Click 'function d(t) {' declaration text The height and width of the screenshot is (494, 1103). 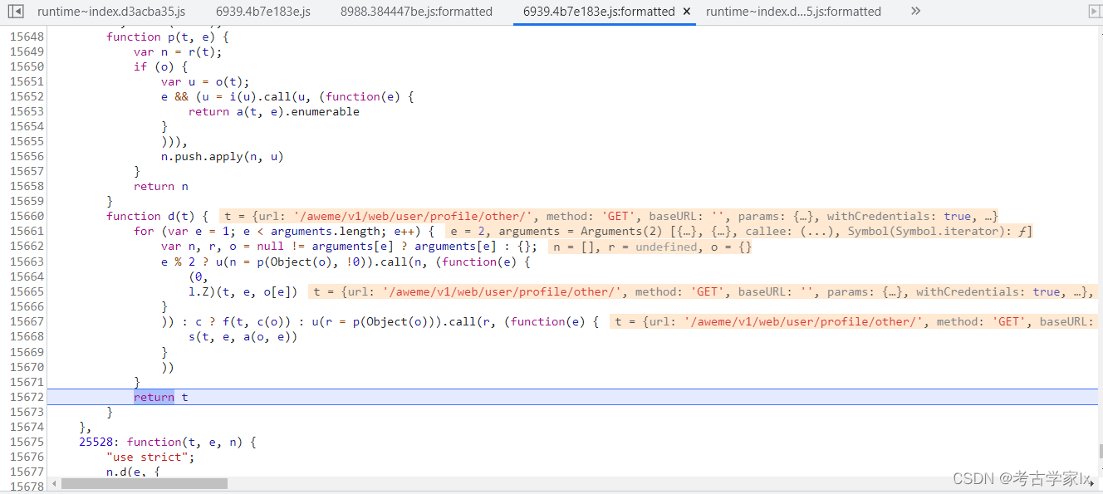click(157, 216)
